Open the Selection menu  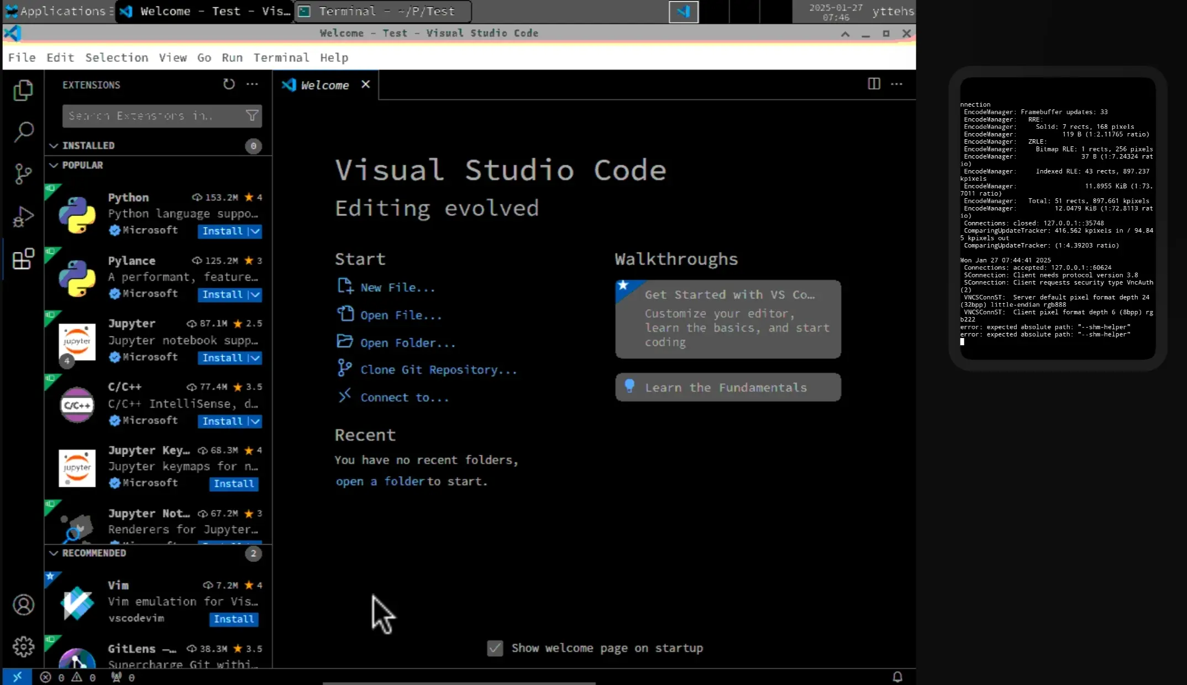tap(117, 57)
